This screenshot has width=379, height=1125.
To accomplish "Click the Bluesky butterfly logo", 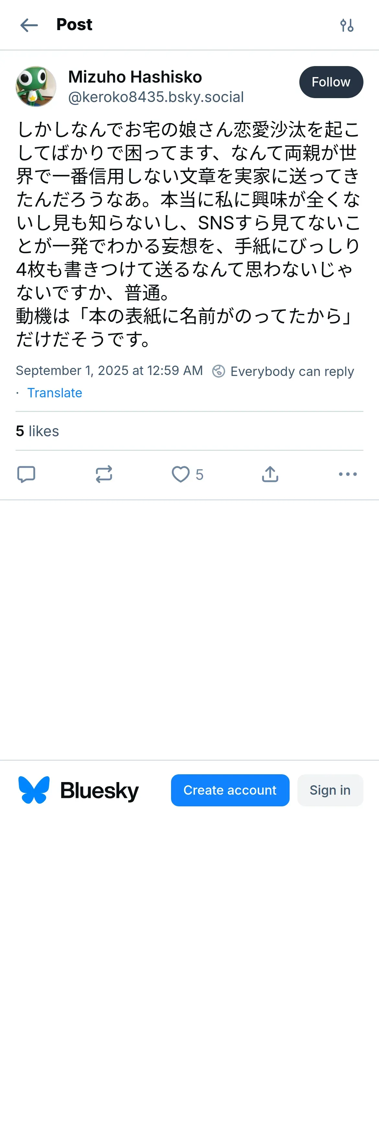I will (34, 790).
